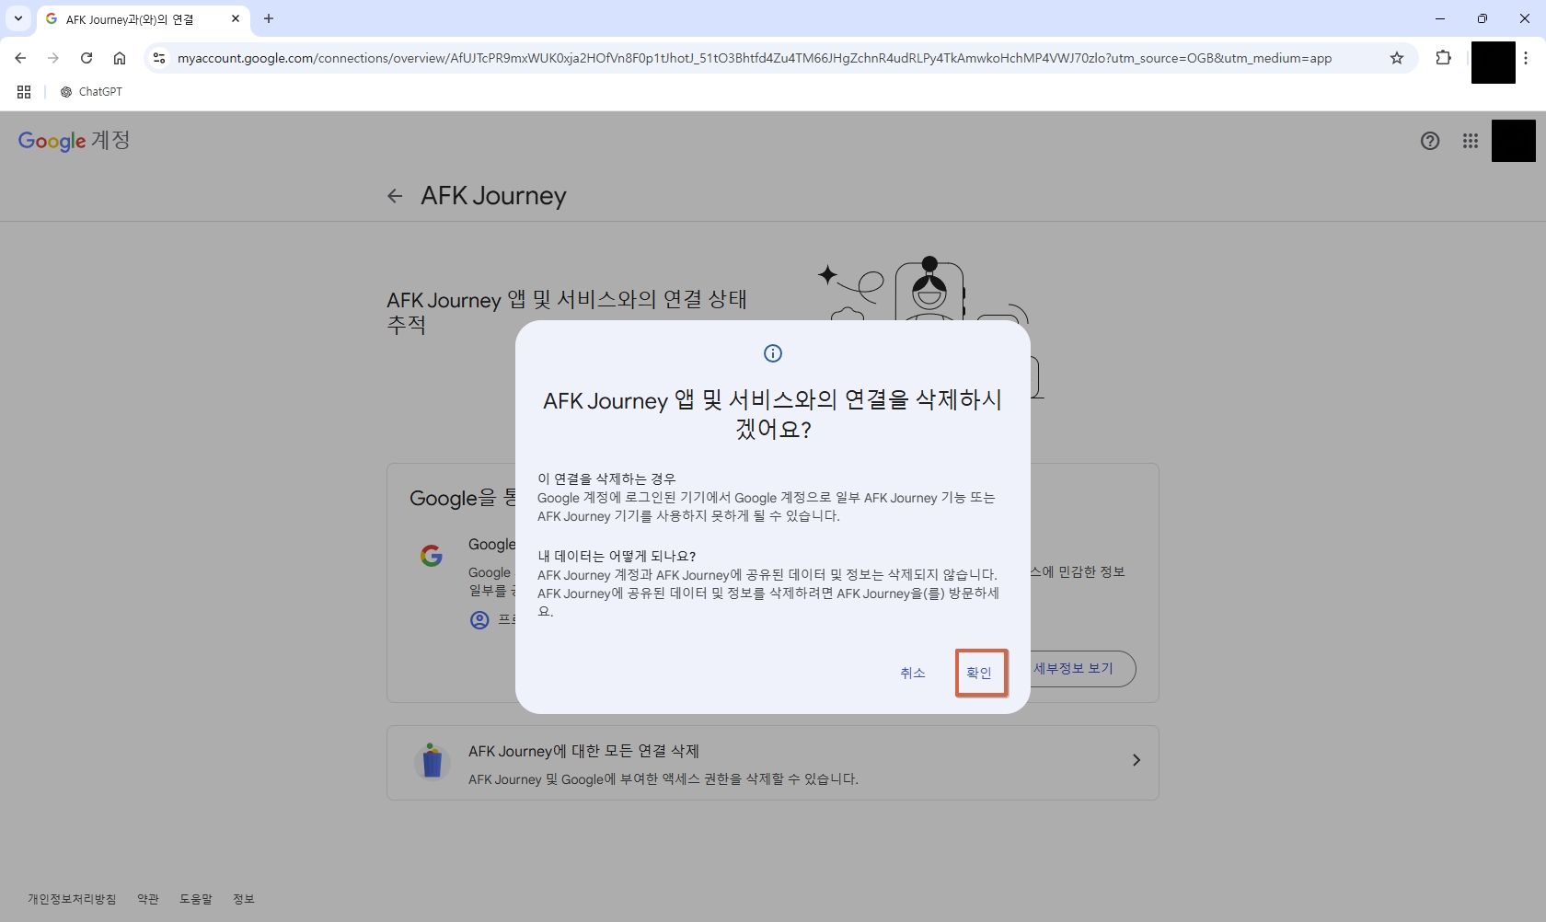Screen dimensions: 1546x922
Task: Open the 개인정보처리방침 footer link
Action: point(69,899)
